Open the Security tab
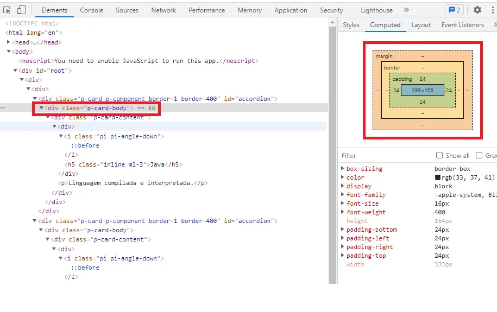 (x=331, y=10)
